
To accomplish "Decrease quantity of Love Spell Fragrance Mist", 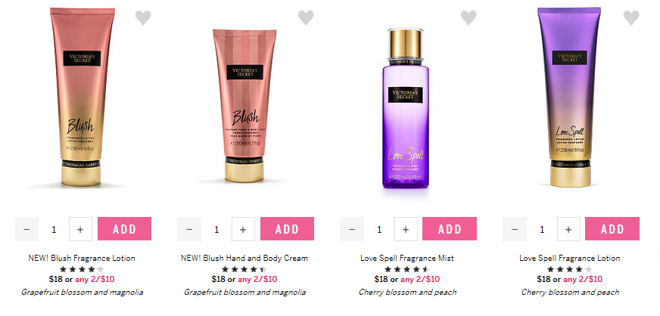I will click(x=352, y=229).
